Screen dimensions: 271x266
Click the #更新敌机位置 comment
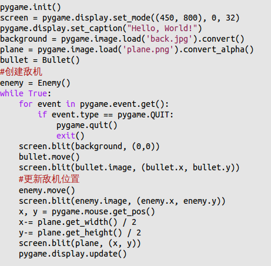click(49, 179)
